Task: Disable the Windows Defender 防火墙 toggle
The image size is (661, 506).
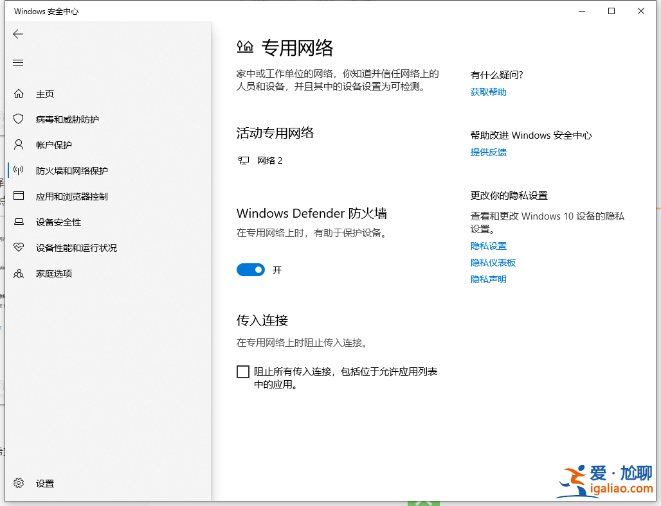Action: pos(251,270)
